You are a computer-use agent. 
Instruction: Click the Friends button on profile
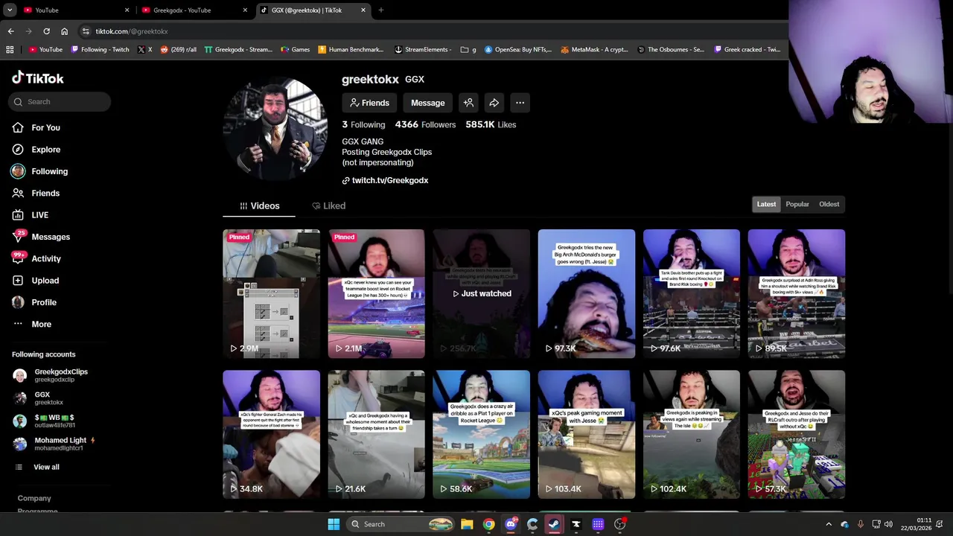click(369, 103)
